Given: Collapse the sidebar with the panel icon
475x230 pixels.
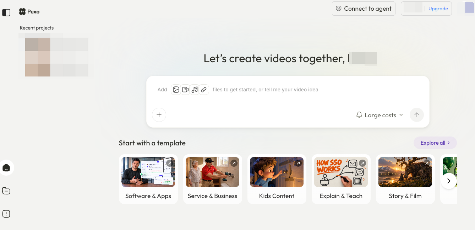Looking at the screenshot, I should [6, 12].
